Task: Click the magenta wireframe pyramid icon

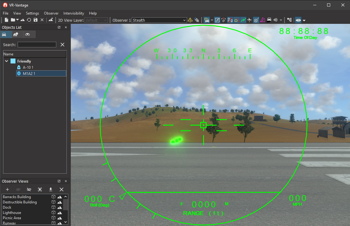Action: (262, 20)
